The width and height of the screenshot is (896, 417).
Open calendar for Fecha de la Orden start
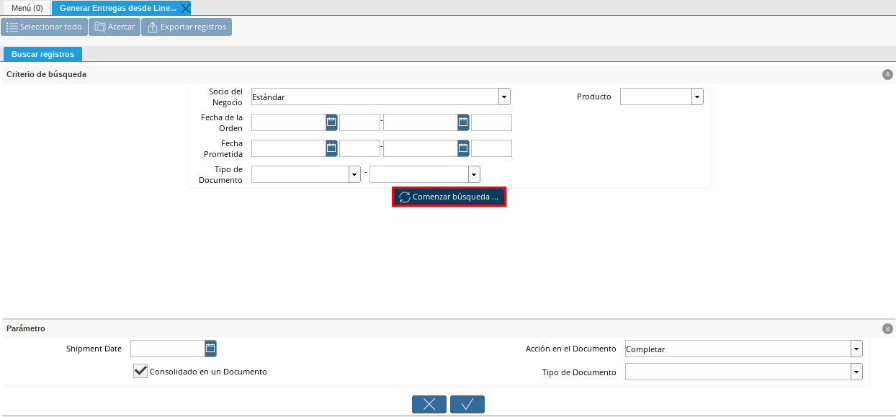[331, 122]
